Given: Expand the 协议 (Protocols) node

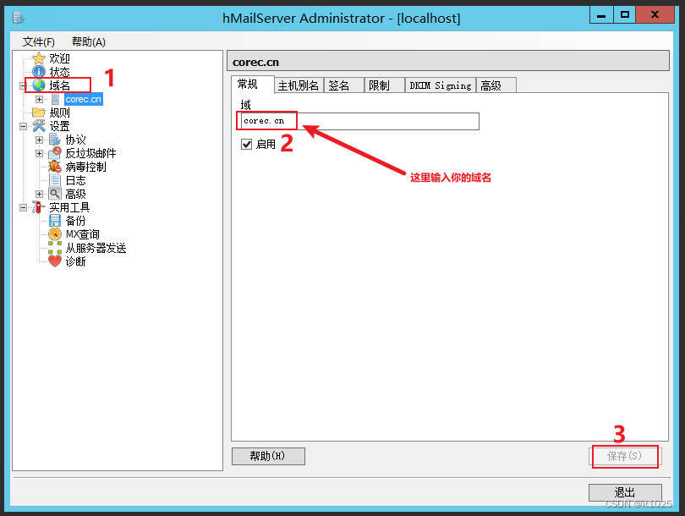Looking at the screenshot, I should click(39, 140).
